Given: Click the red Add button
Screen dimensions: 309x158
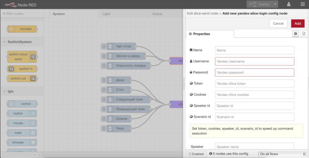Looking at the screenshot, I should [298, 23].
